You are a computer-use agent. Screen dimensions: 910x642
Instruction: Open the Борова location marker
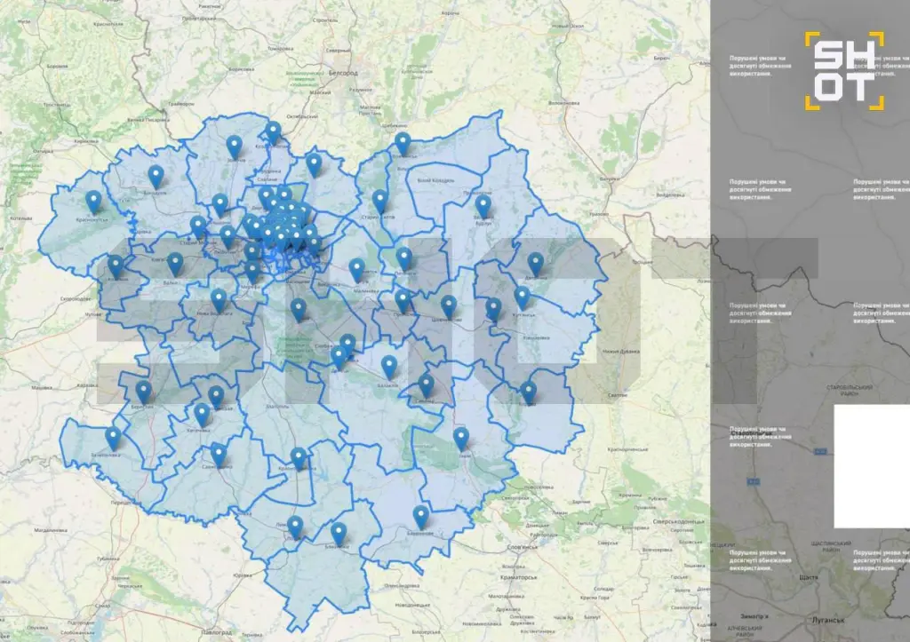(529, 392)
